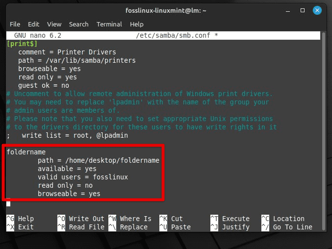
Task: Click the /etc/samba/smb.conf filename in title bar
Action: pyautogui.click(x=173, y=36)
